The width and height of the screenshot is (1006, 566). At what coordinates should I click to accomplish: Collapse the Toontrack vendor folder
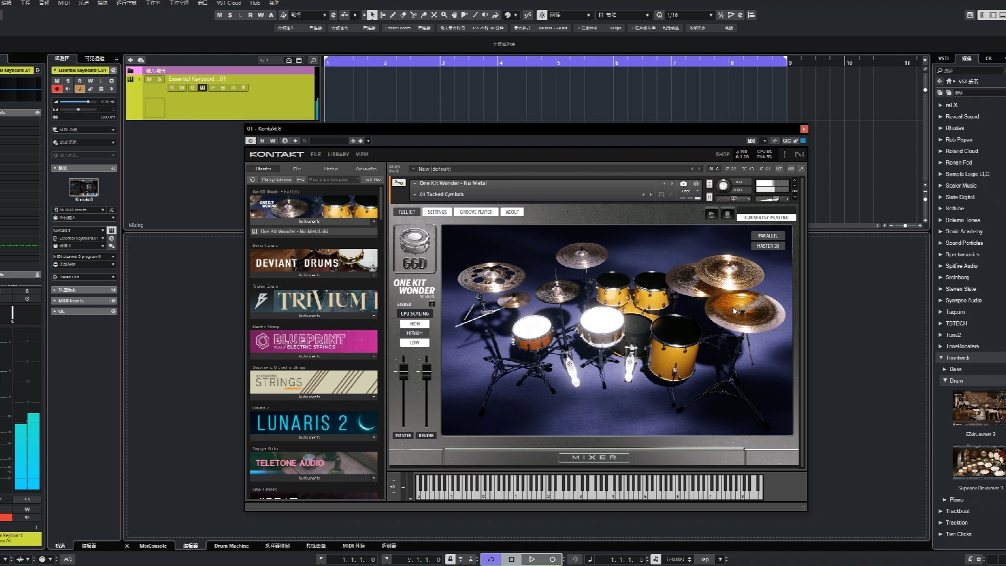point(941,358)
